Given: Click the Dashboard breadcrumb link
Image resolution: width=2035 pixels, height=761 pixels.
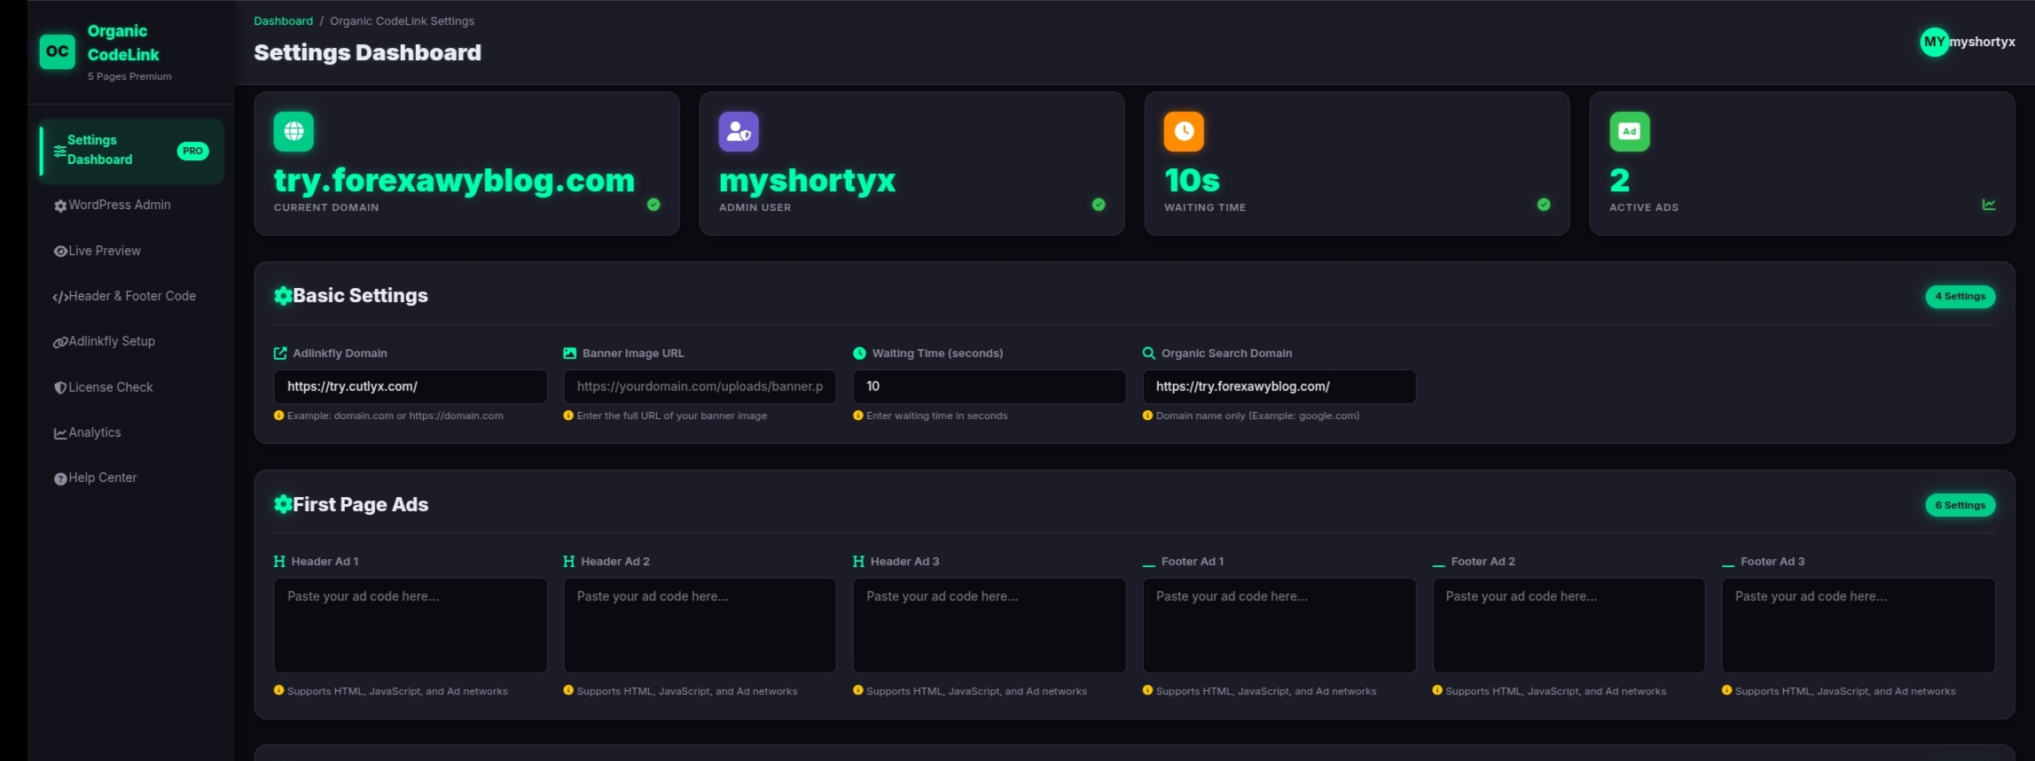Looking at the screenshot, I should [x=283, y=21].
